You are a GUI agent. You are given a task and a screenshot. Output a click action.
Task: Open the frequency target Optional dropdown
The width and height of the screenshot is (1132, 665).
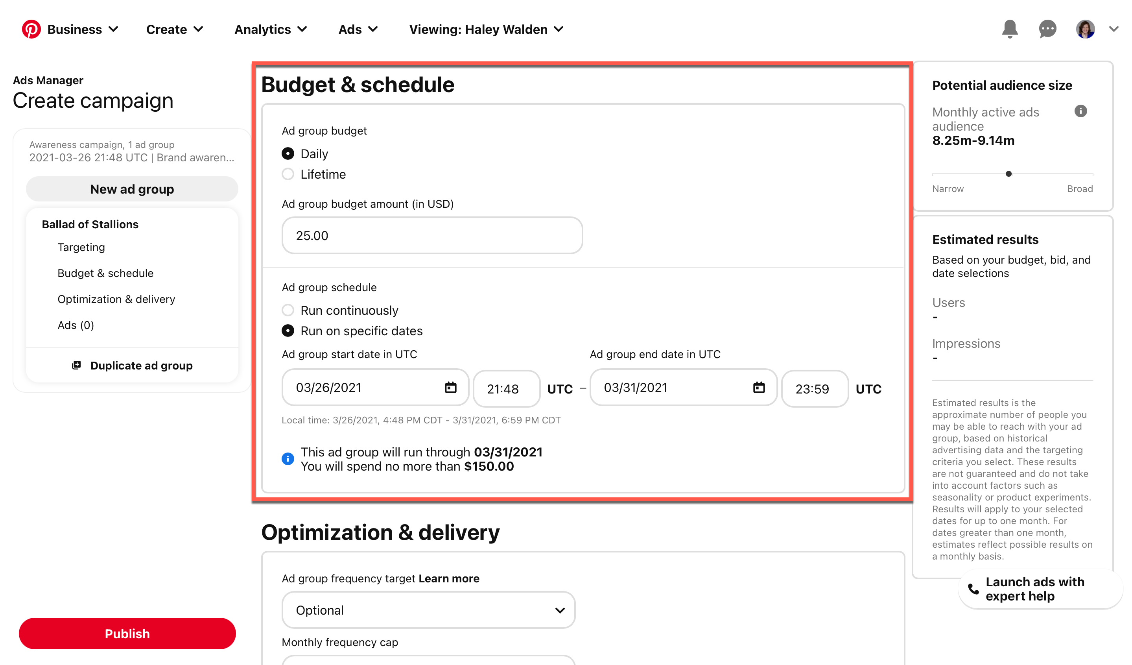pos(428,610)
